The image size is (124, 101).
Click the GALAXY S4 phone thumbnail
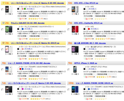pos(9,29)
